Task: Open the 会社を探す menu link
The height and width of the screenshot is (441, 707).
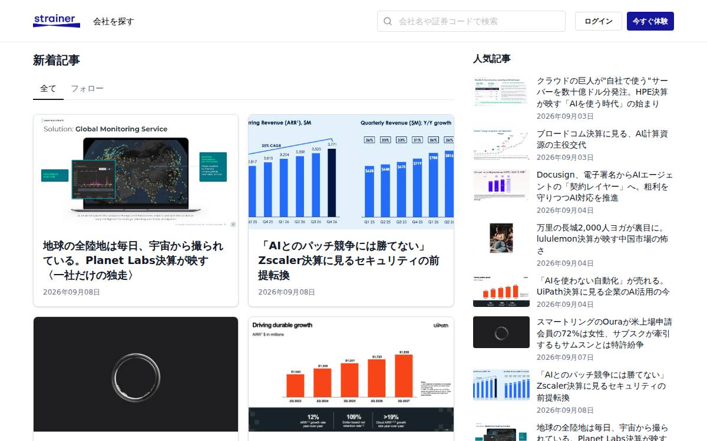Action: tap(114, 21)
